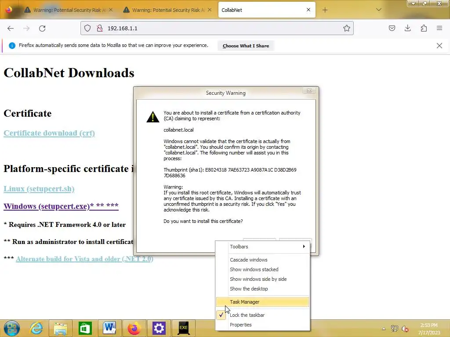Viewport: 450px width, 337px height.
Task: Open the Firefox downloads panel
Action: pos(407,28)
